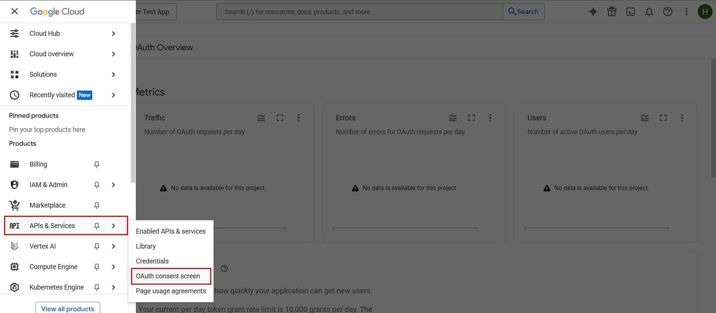716x313 pixels.
Task: Open Page usage agreements
Action: pos(171,291)
